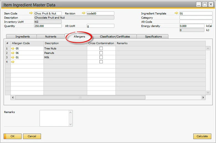Click the Ingredient Template link arrow

[x=176, y=13]
